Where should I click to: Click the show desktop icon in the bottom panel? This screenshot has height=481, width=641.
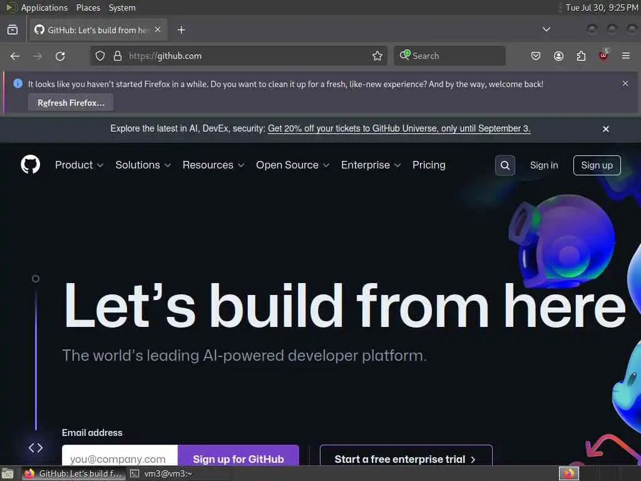pyautogui.click(x=8, y=473)
